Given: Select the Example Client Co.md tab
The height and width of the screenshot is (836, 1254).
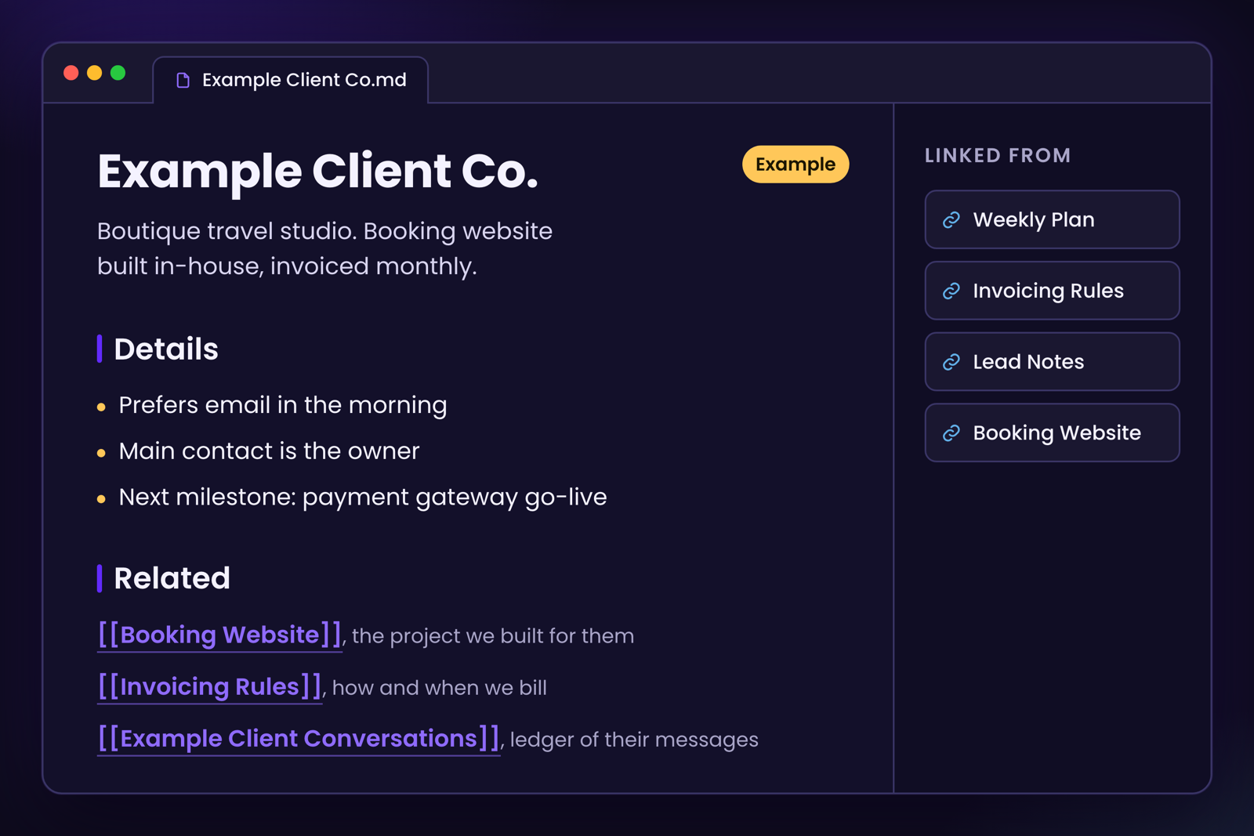Looking at the screenshot, I should pos(291,80).
